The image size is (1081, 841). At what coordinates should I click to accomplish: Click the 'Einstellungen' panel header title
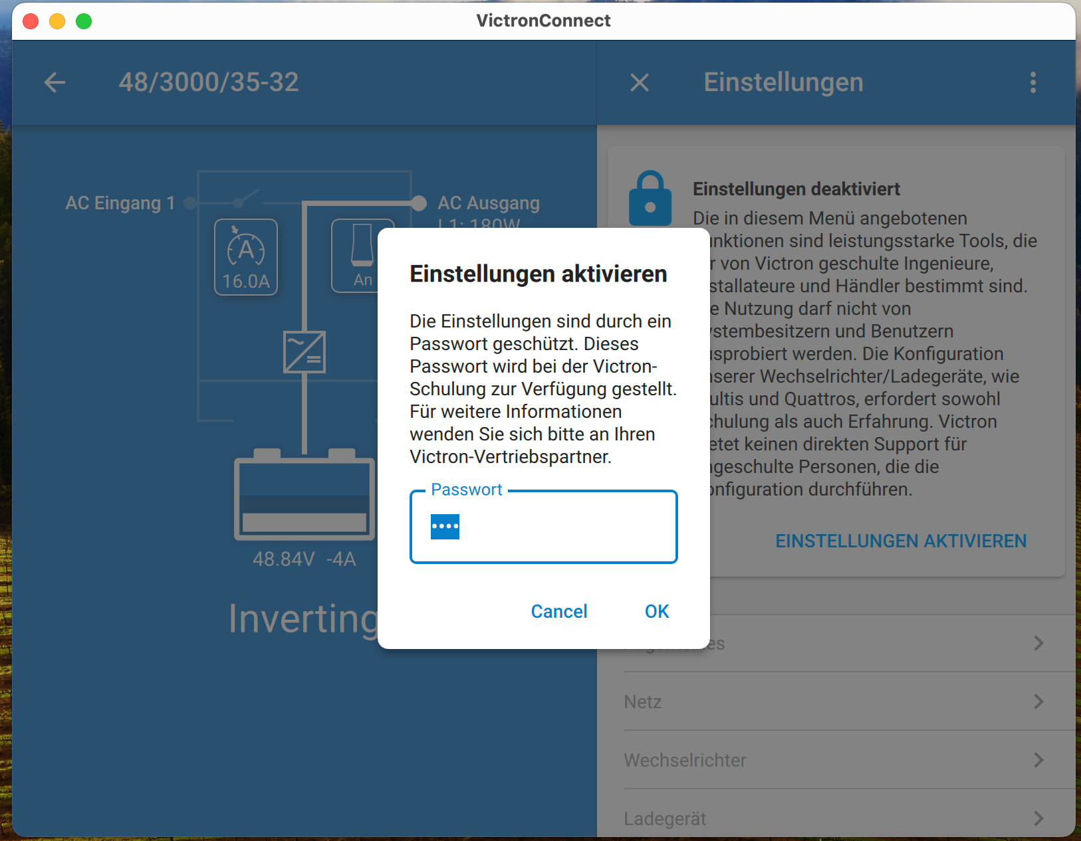point(784,82)
